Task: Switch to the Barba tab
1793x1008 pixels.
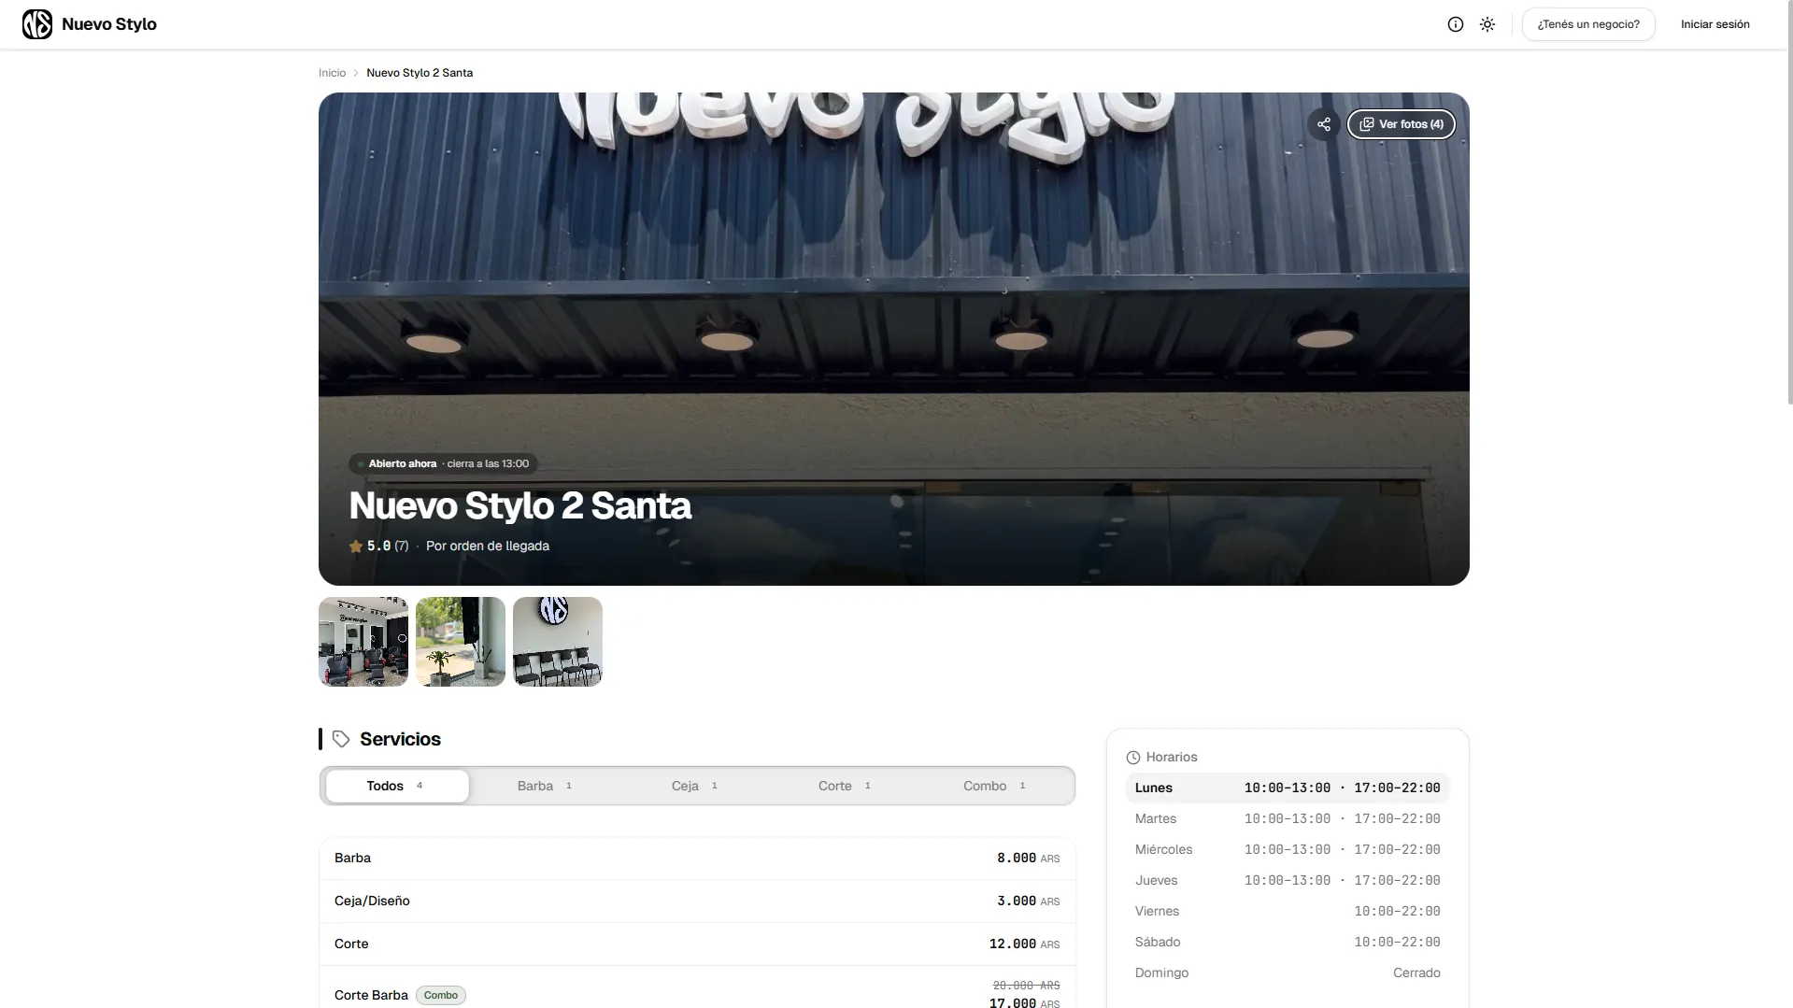Action: [x=545, y=786]
